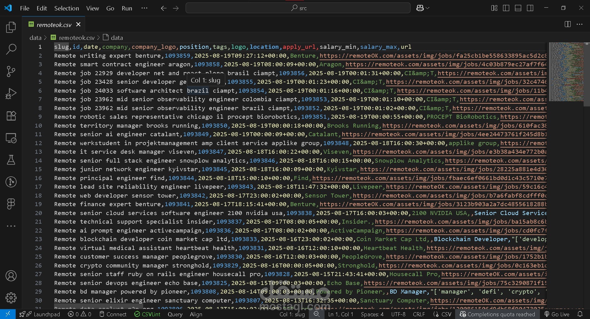
Task: Click the editor minimap
Action: (x=566, y=72)
